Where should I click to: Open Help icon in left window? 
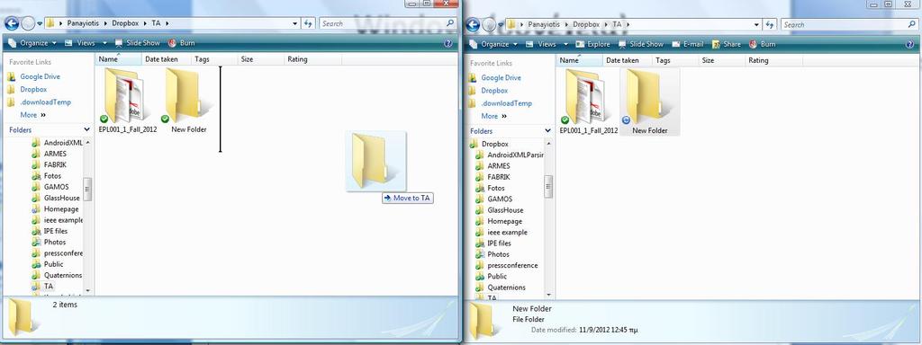coord(448,43)
